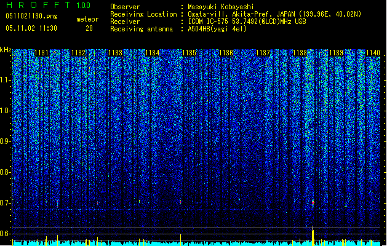Click the 1131 time marker
Viewport: 387px width, 246px height.
pyautogui.click(x=41, y=53)
